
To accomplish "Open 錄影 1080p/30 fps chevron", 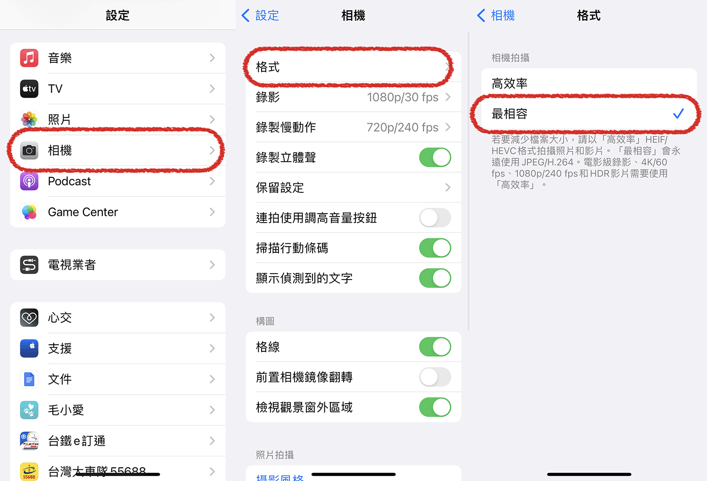I will point(448,97).
